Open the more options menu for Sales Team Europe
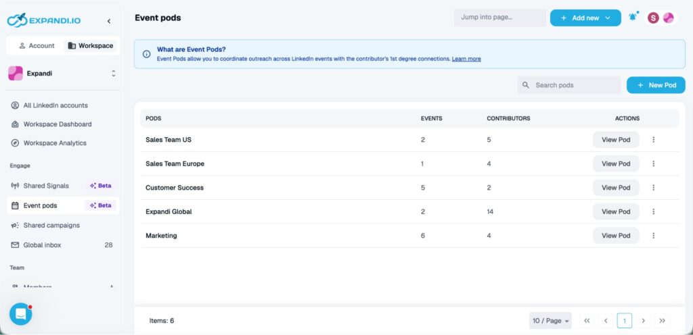693x335 pixels. click(653, 163)
